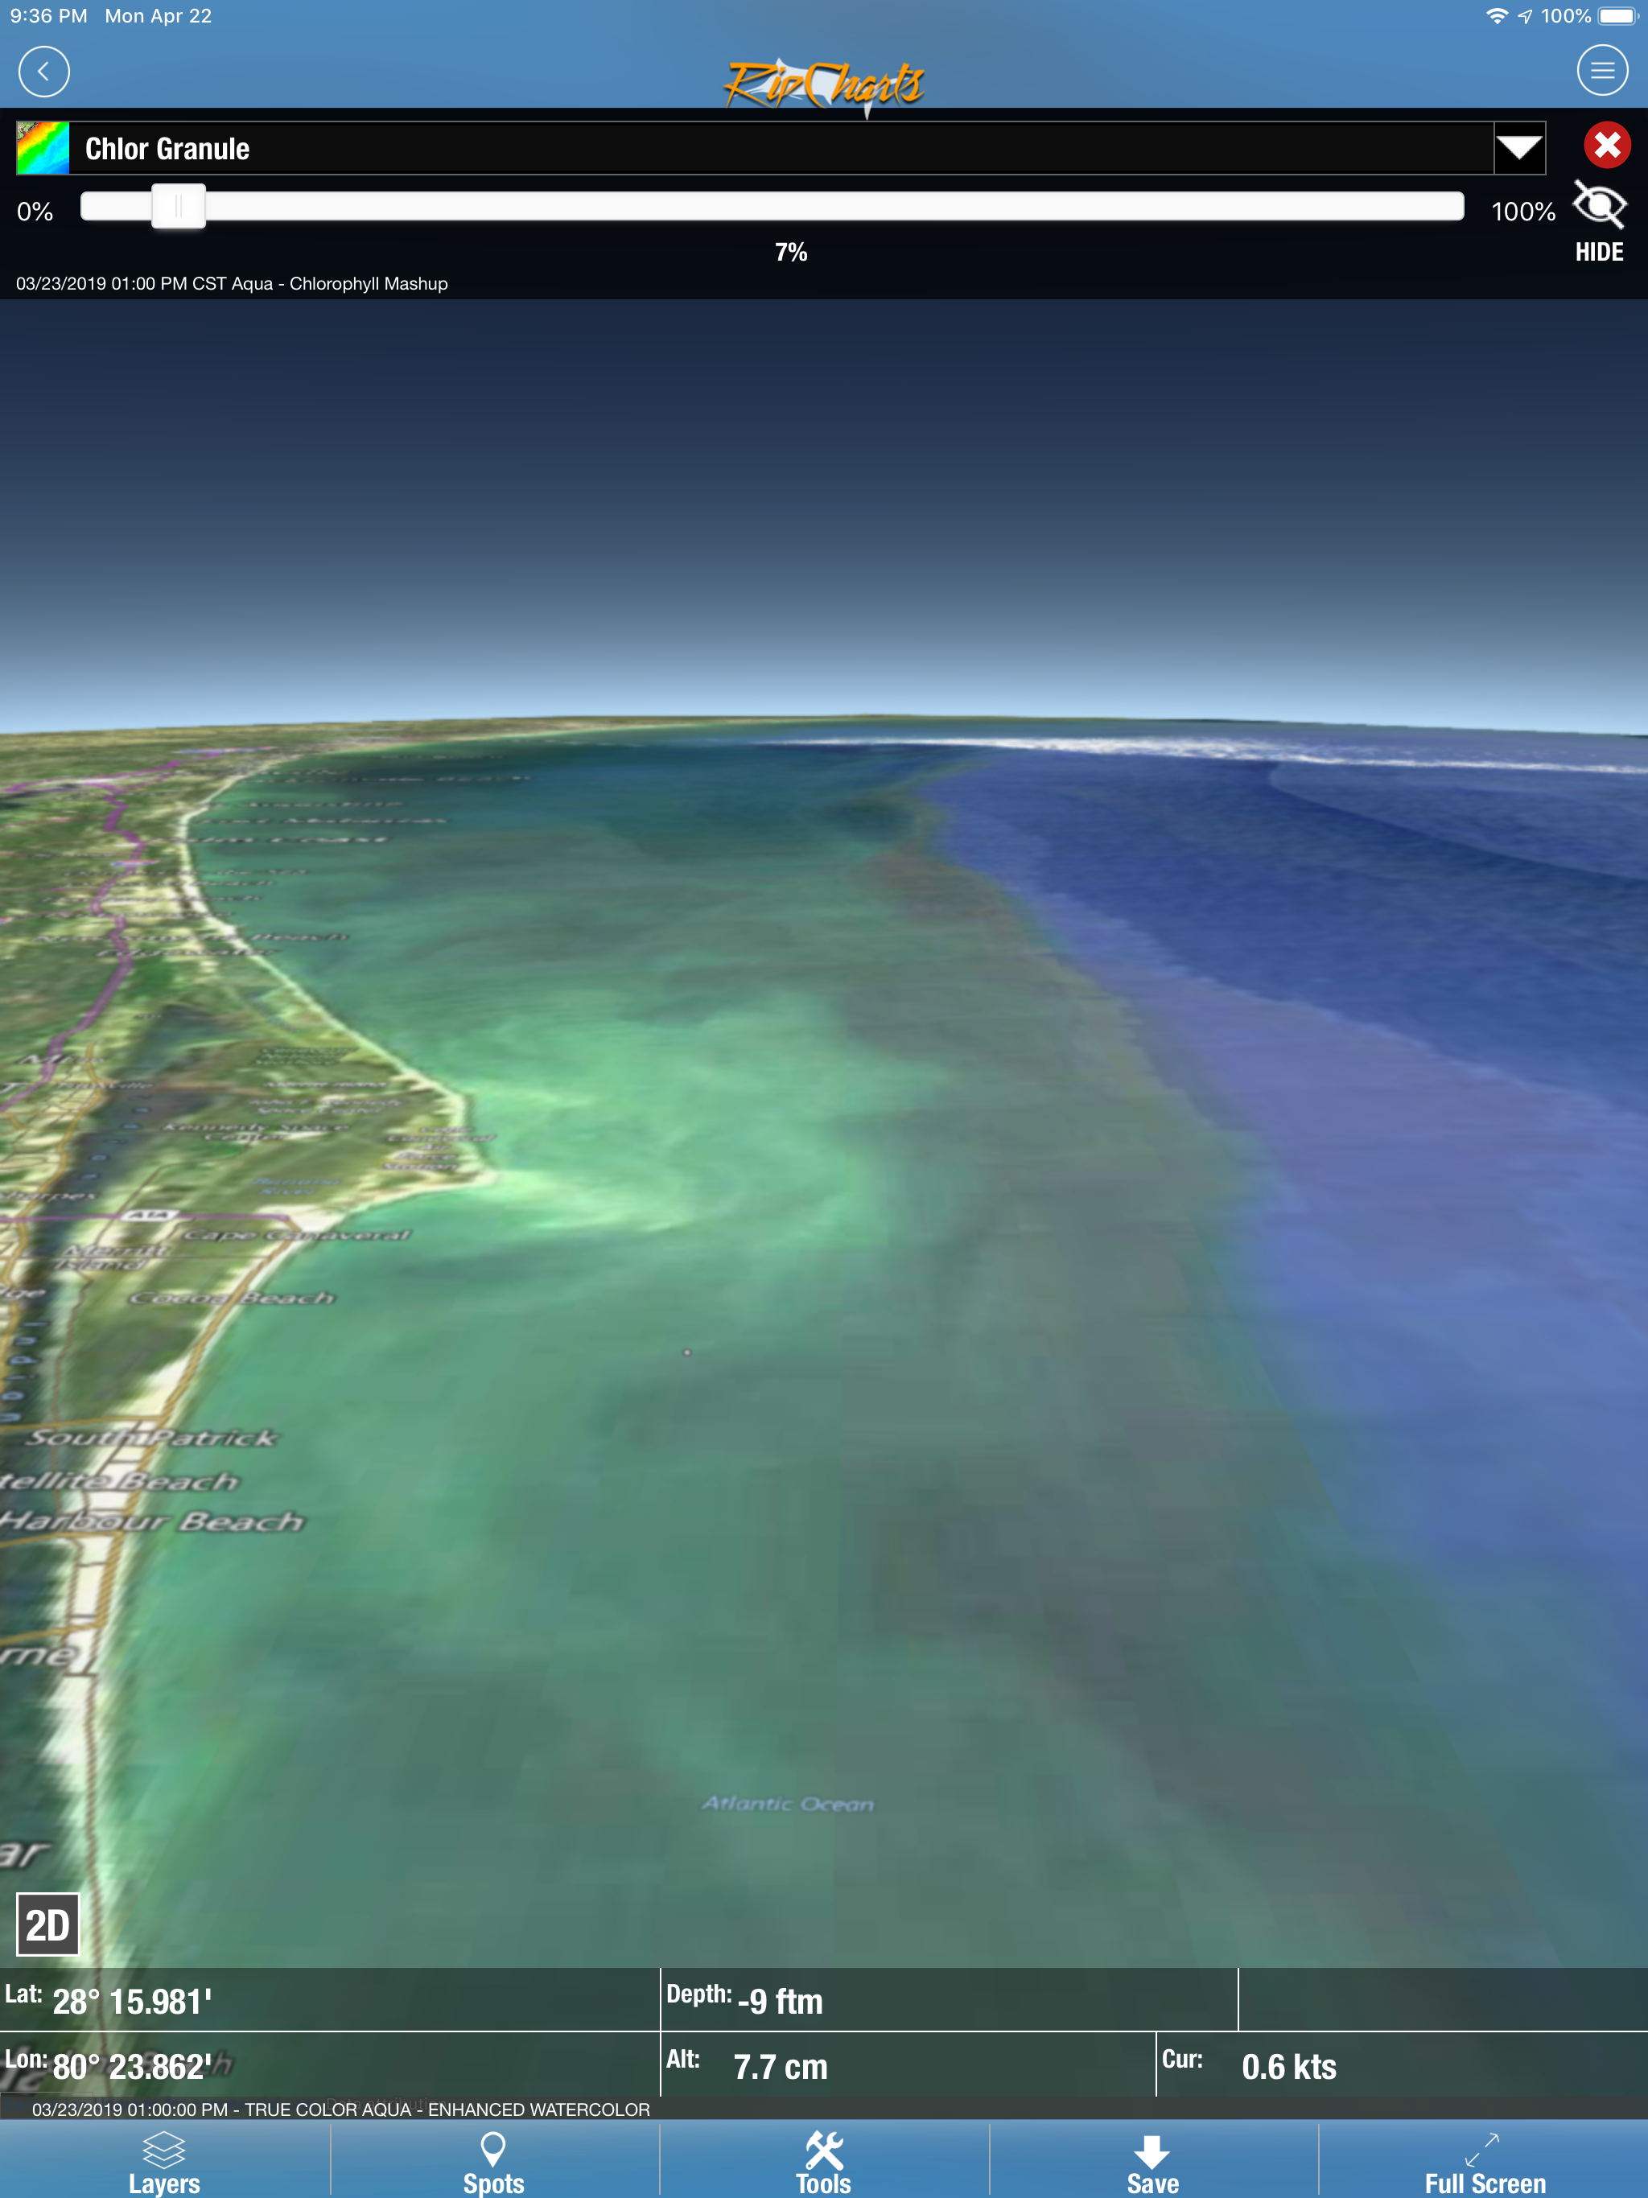Click latitude value 28° 15.981'
Screen dimensions: 1648x2198
[x=131, y=2001]
